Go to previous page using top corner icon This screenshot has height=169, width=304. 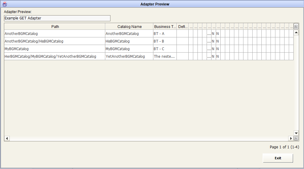[x=296, y=26]
